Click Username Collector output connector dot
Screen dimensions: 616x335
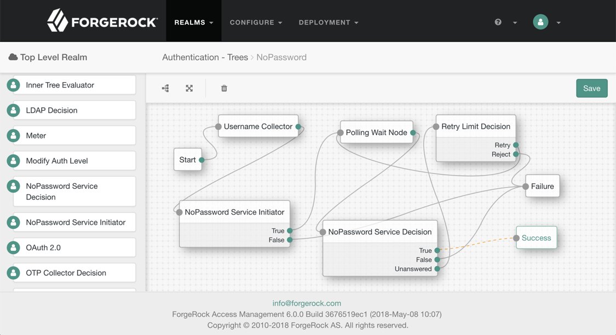298,126
